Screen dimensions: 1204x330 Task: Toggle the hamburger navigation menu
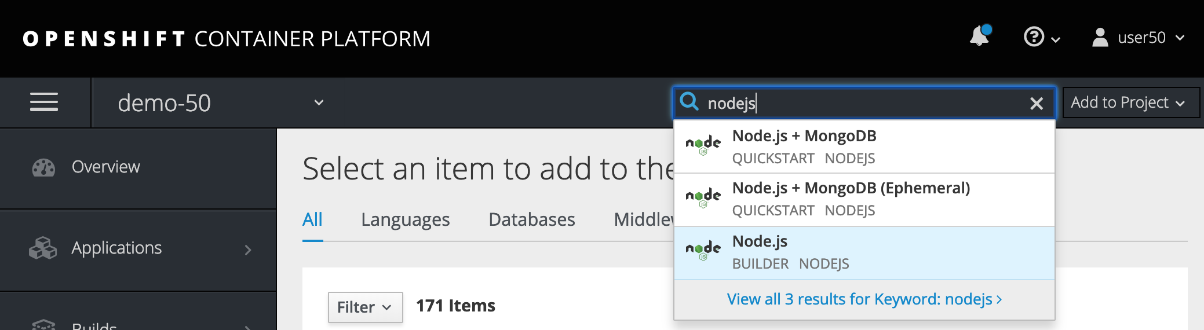pyautogui.click(x=44, y=102)
